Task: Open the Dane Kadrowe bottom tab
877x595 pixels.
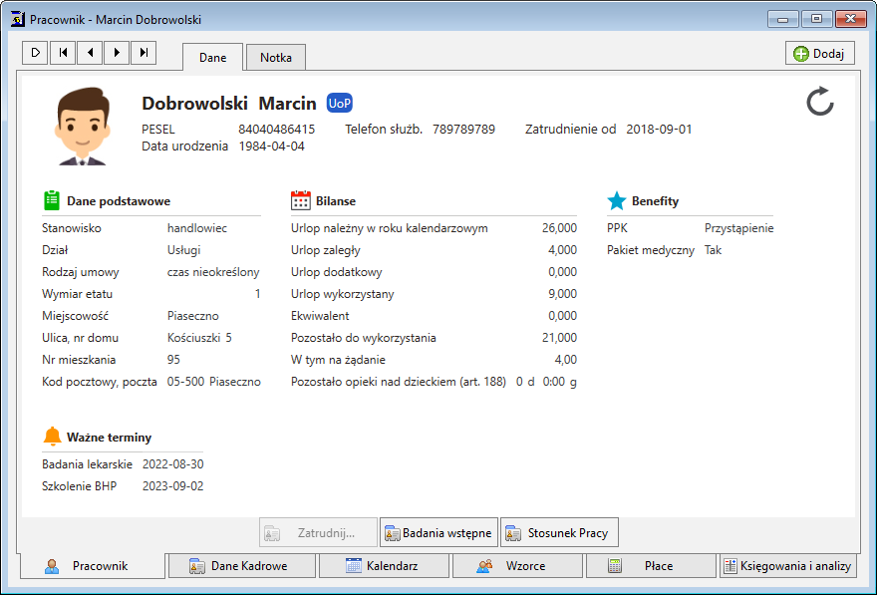Action: (242, 566)
